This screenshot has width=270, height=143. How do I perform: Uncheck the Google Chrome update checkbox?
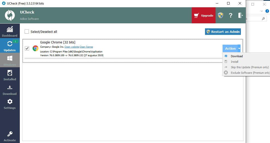pos(27,48)
